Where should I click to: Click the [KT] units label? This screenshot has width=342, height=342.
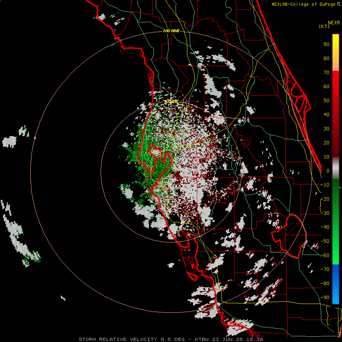(x=324, y=26)
